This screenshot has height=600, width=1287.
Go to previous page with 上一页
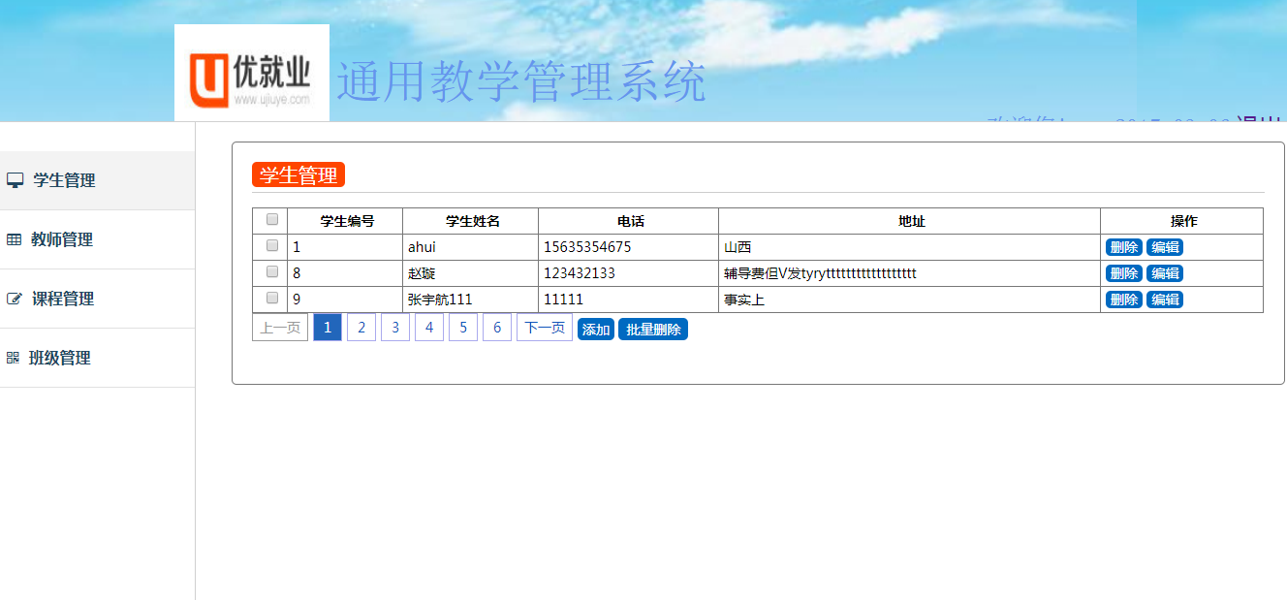(x=280, y=328)
